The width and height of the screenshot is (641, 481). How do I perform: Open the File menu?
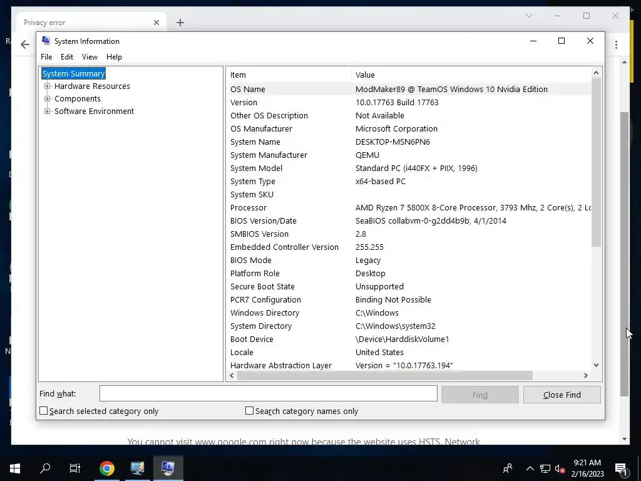(x=46, y=57)
